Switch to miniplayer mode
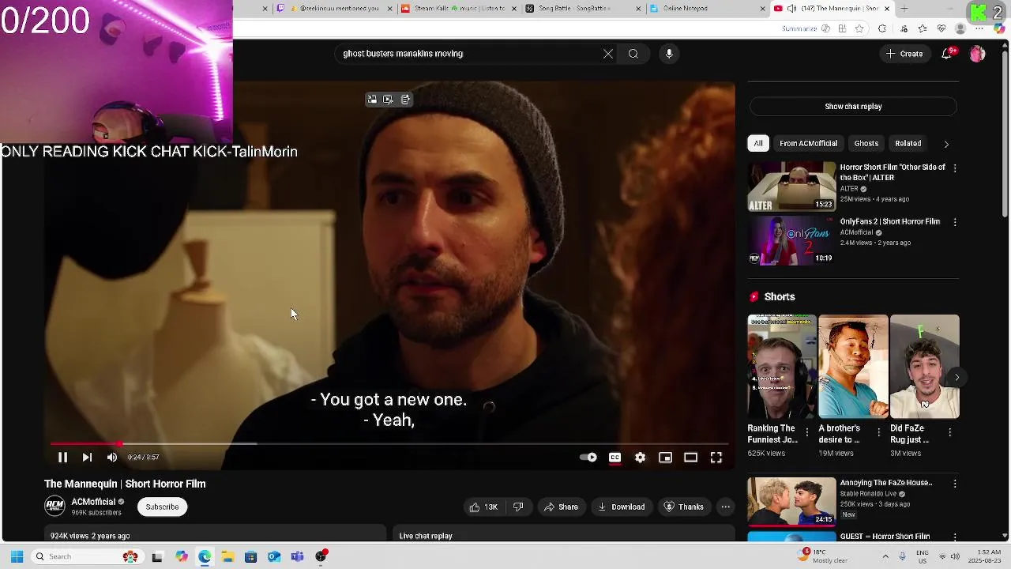1011x569 pixels. click(665, 458)
